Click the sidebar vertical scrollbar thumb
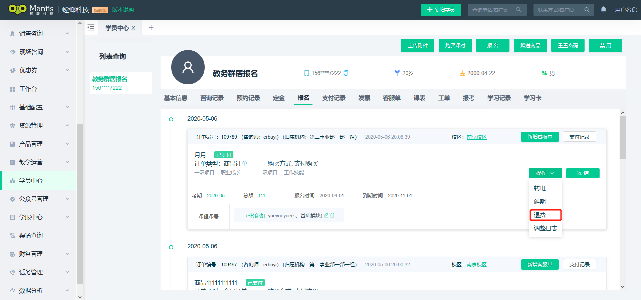The image size is (641, 300). (x=80, y=204)
